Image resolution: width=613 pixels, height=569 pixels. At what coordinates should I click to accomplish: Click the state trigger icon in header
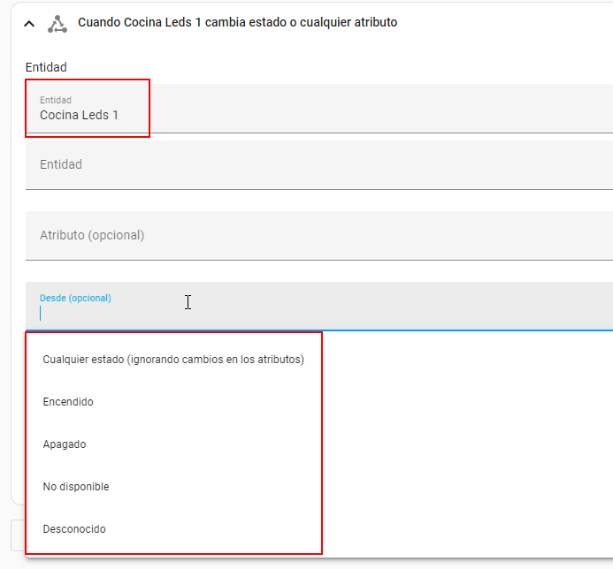pos(57,24)
